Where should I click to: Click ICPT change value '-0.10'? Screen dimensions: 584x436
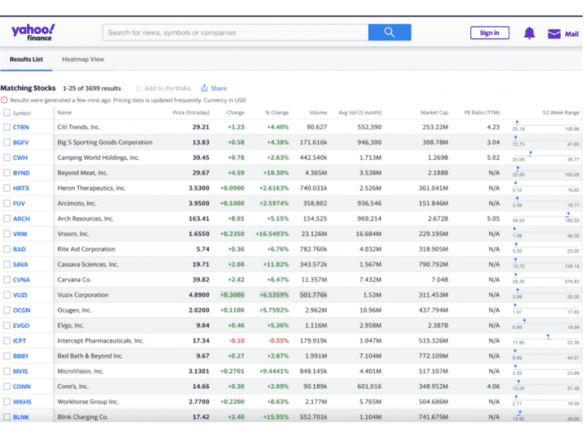(x=237, y=341)
